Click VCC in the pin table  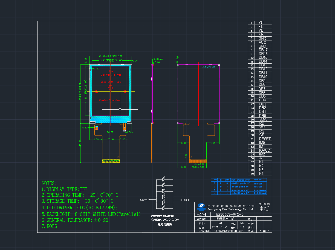coord(262,42)
